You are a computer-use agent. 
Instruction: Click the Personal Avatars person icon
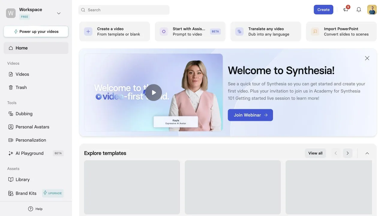11,127
